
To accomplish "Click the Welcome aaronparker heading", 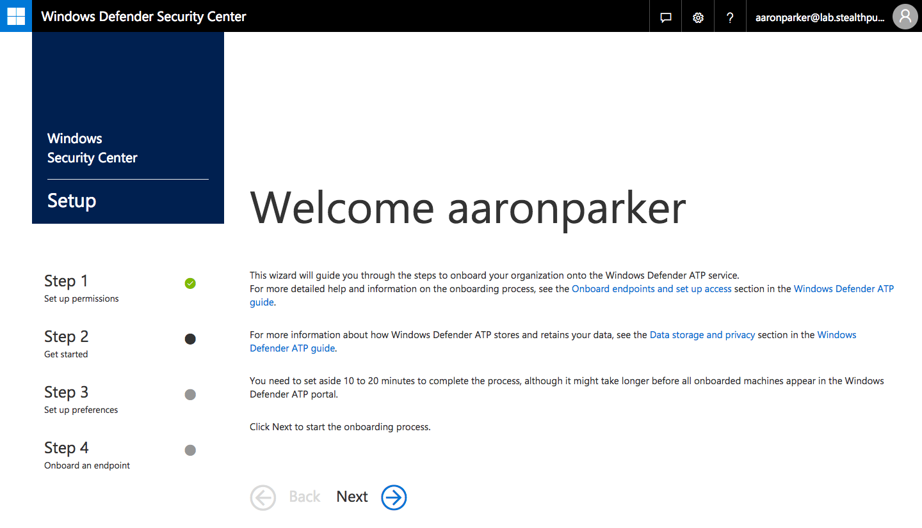I will pyautogui.click(x=468, y=208).
